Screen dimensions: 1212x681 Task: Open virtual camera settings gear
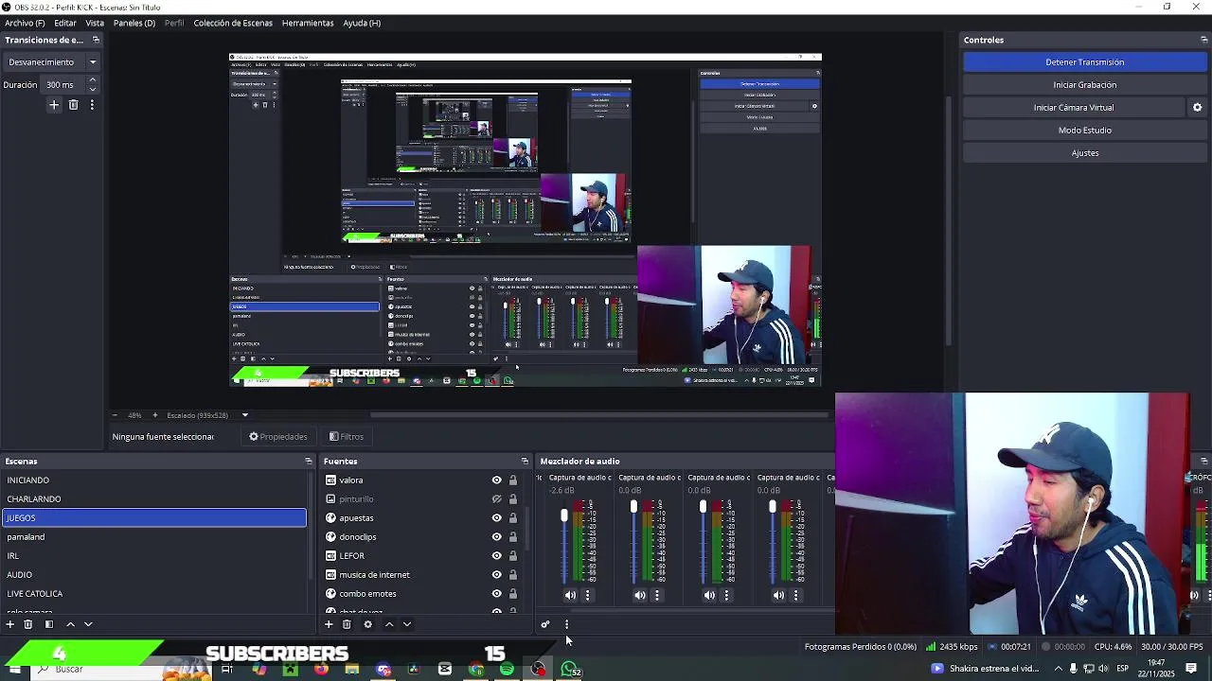pyautogui.click(x=1197, y=108)
